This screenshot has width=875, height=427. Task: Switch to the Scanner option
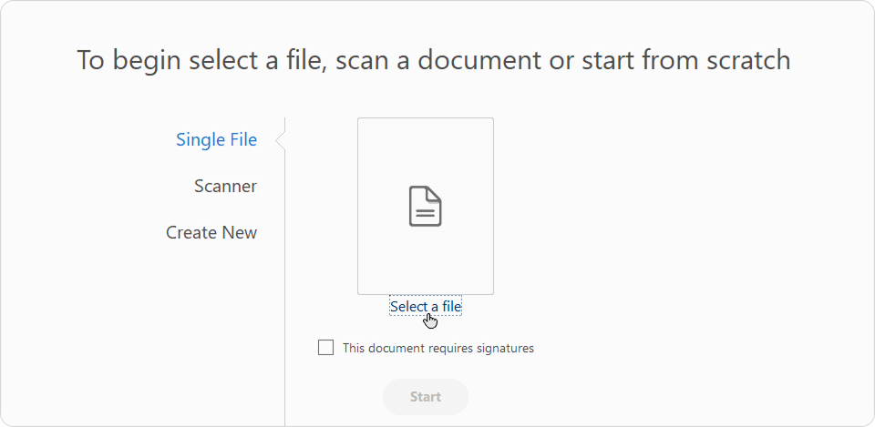[x=225, y=187]
